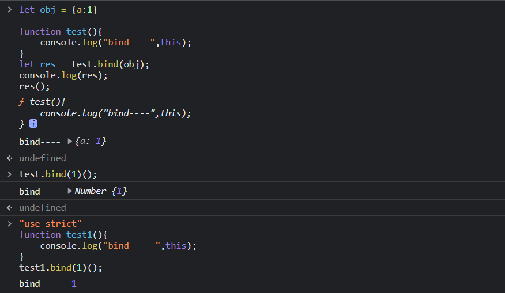Screen dimensions: 505x293
Task: Click the 'test1.bind(1)();' line
Action: tap(61, 268)
